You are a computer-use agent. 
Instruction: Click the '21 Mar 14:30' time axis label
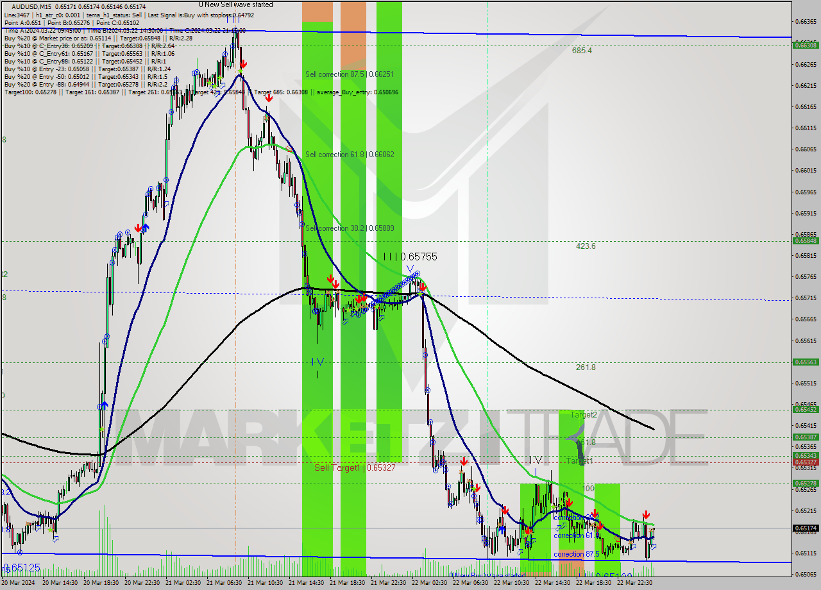point(307,583)
